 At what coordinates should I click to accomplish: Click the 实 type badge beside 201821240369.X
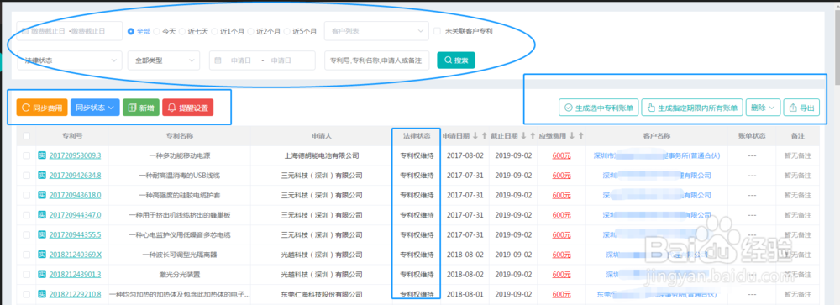42,255
